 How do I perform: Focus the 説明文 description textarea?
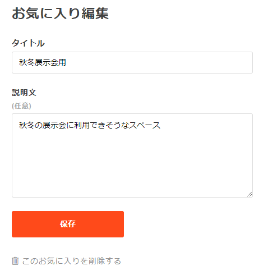(132, 155)
